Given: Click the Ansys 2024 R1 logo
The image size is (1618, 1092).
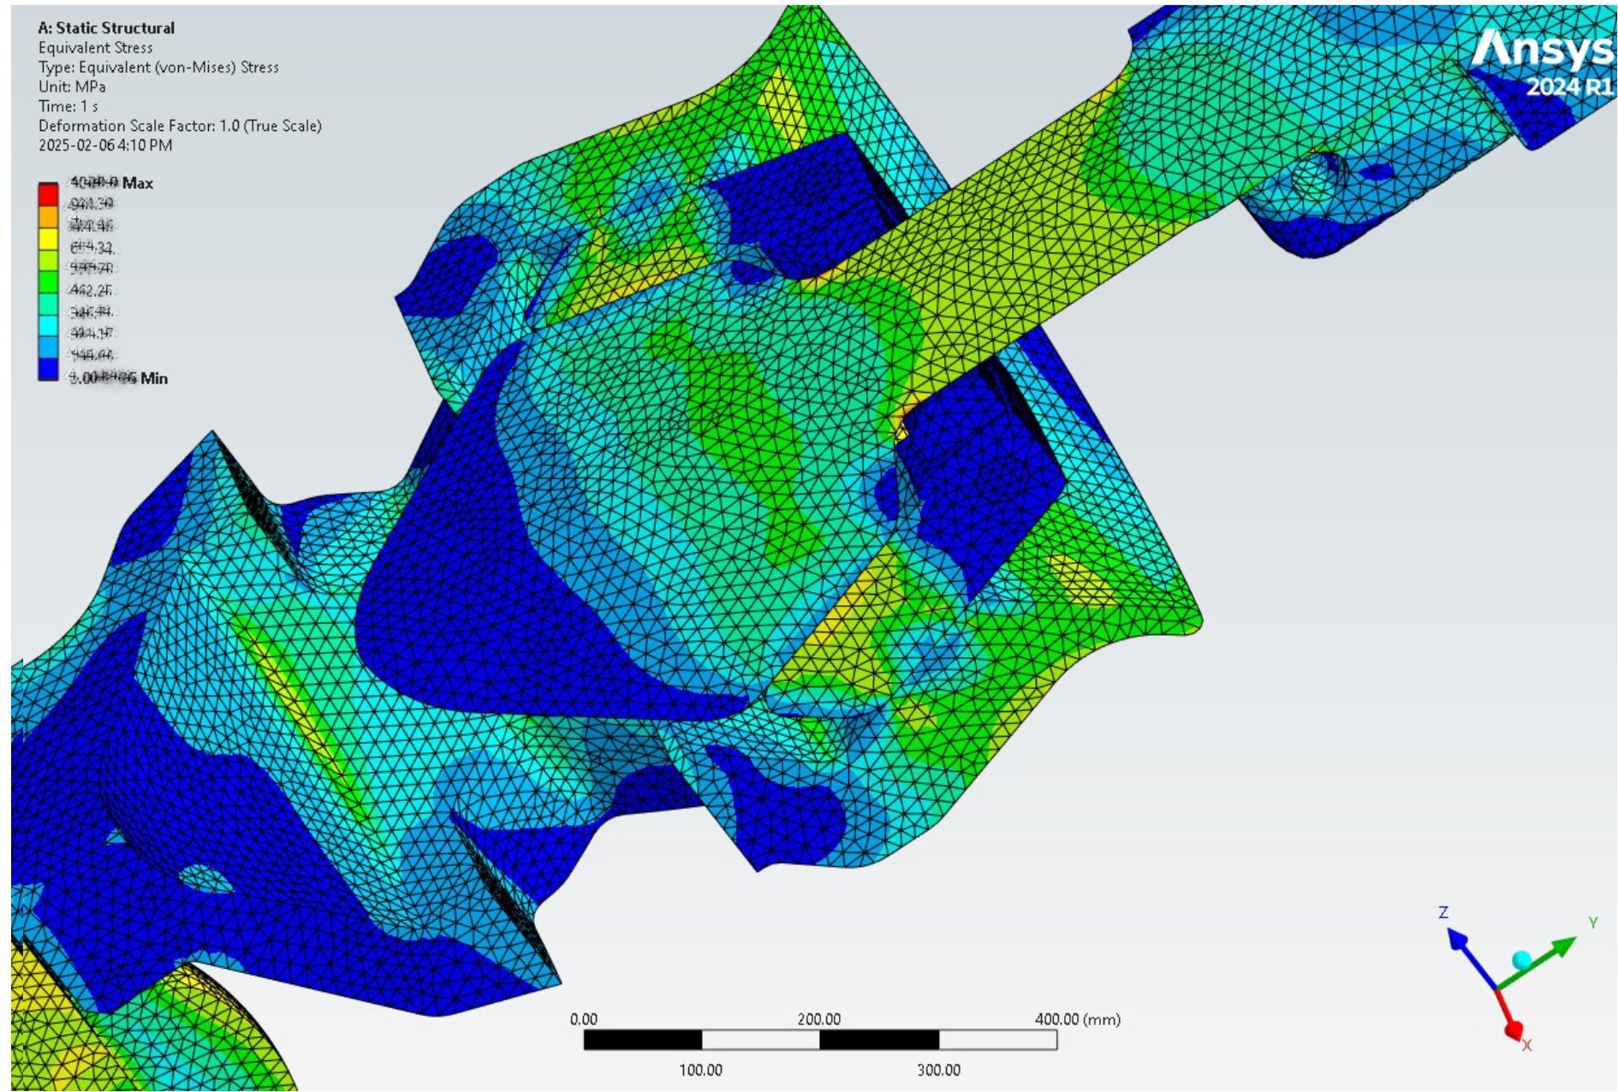Looking at the screenshot, I should (x=1544, y=62).
